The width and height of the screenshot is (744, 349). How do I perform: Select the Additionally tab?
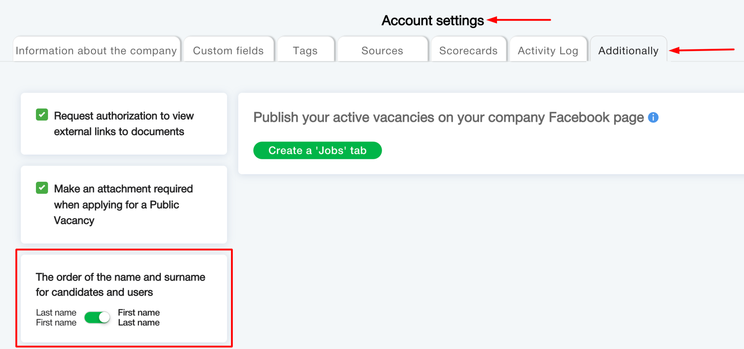coord(628,50)
